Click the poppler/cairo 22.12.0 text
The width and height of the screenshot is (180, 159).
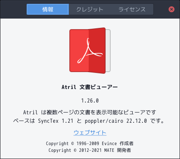point(116,121)
